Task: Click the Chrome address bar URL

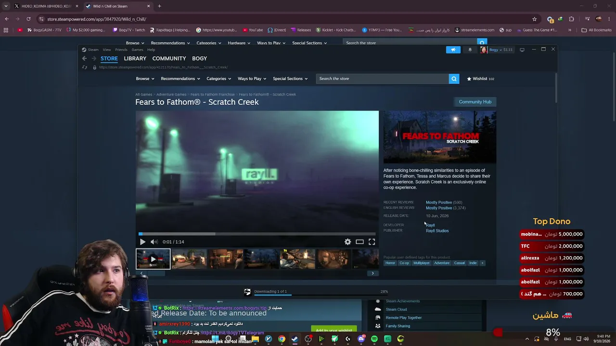Action: point(96,19)
